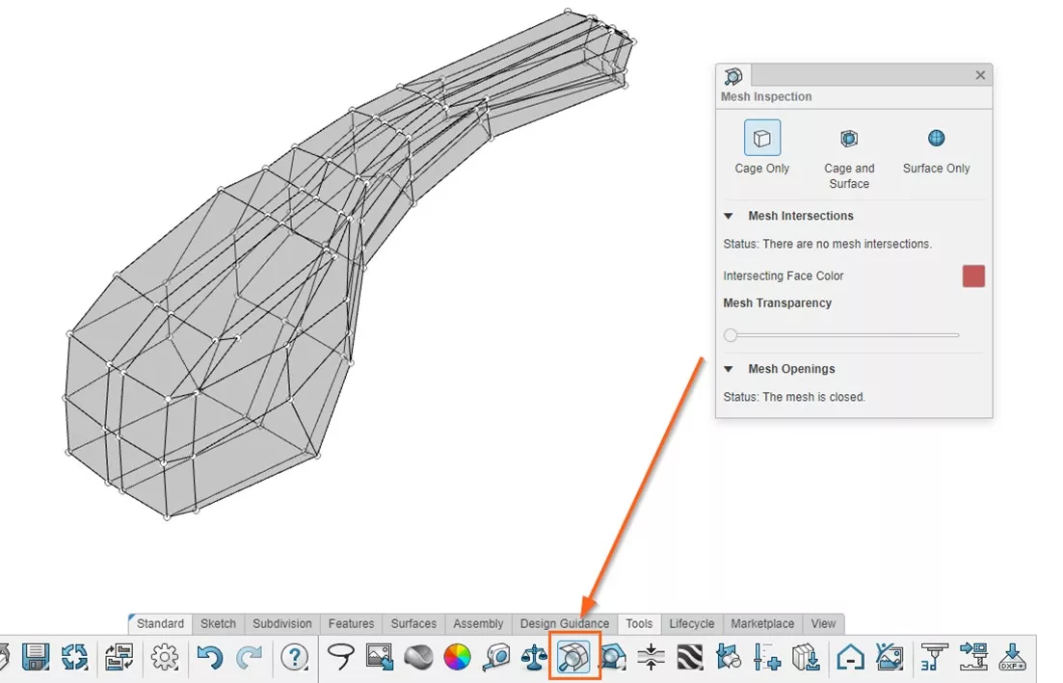Screen dimensions: 1063x683
Task: Select the Mesh Inspection tool in toolbar
Action: click(573, 658)
